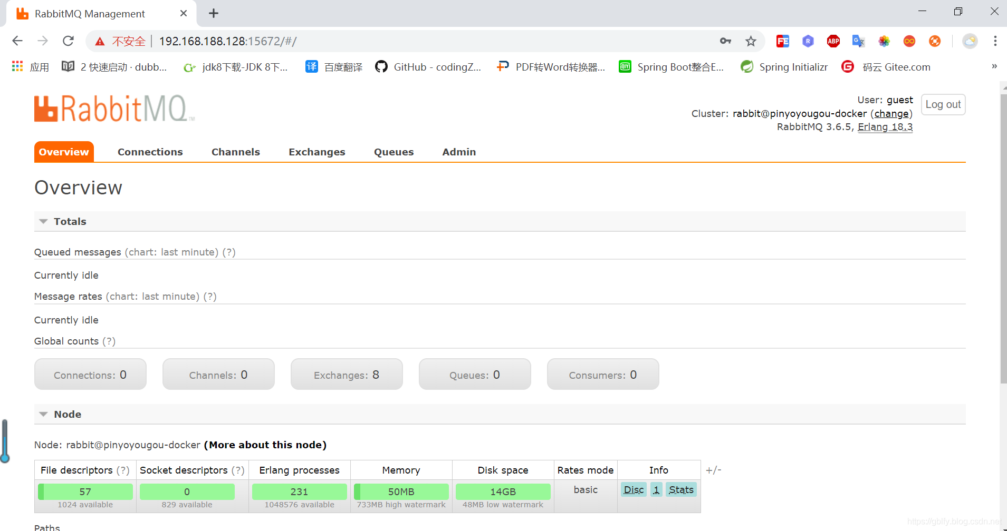Open chart range for Queued messages

click(171, 252)
